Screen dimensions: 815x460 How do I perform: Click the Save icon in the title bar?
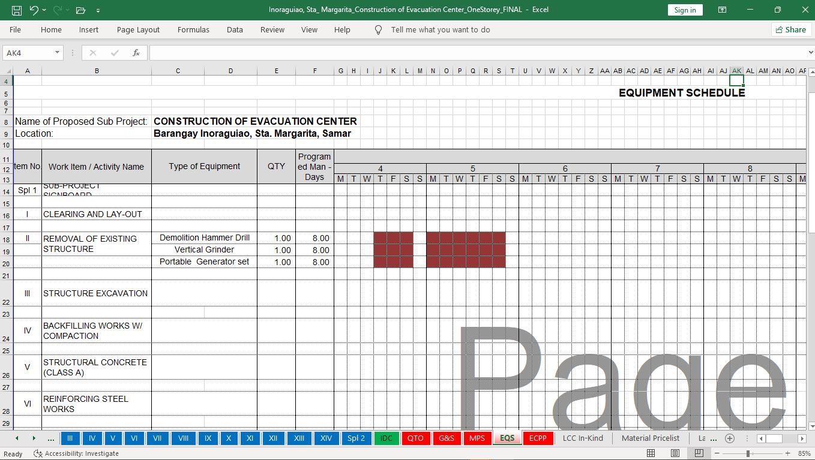pos(17,10)
